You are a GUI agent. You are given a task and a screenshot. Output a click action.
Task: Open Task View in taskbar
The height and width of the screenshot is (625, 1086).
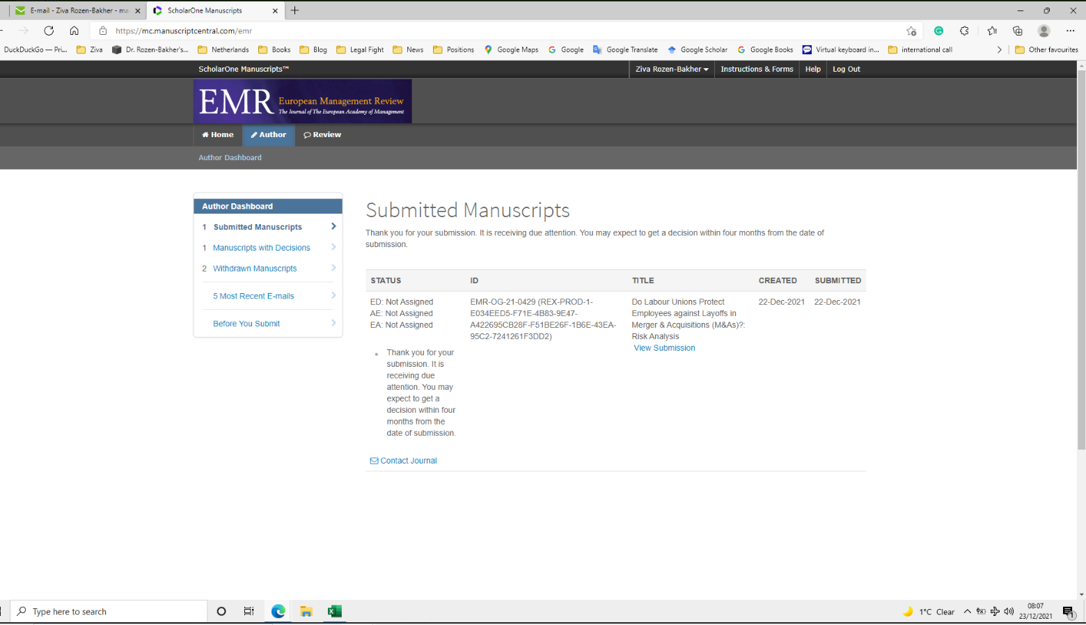pos(249,611)
